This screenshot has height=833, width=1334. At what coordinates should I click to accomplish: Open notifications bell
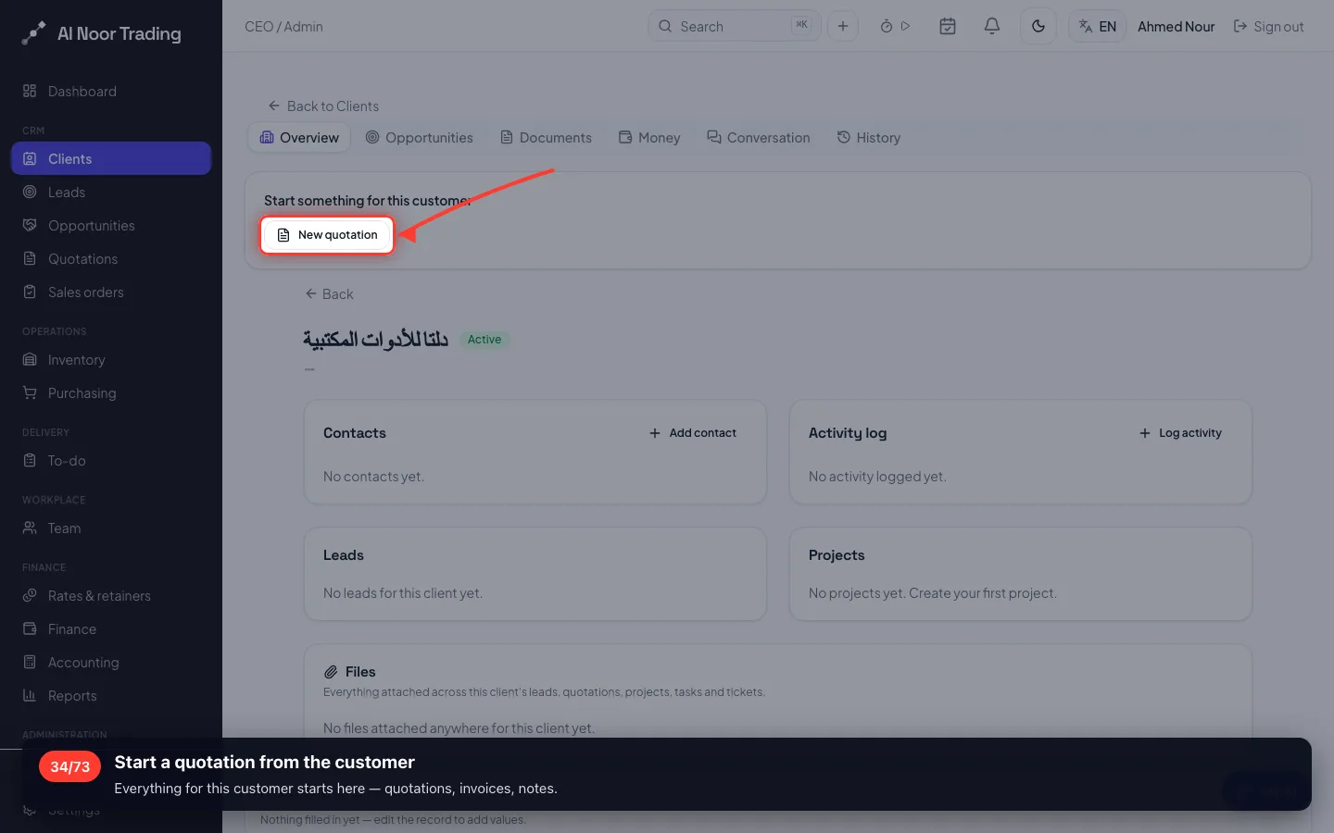(x=992, y=26)
